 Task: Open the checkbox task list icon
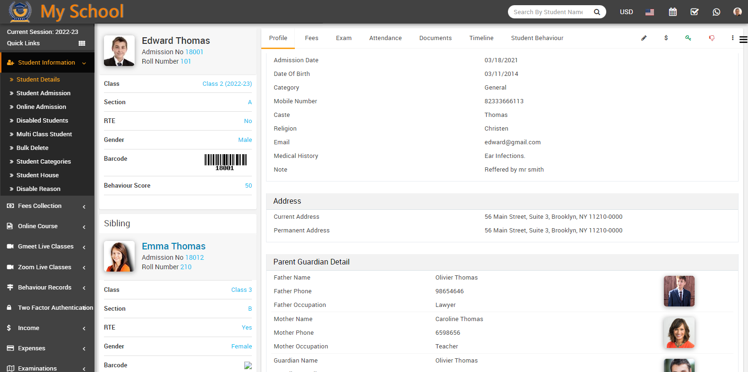click(x=694, y=12)
